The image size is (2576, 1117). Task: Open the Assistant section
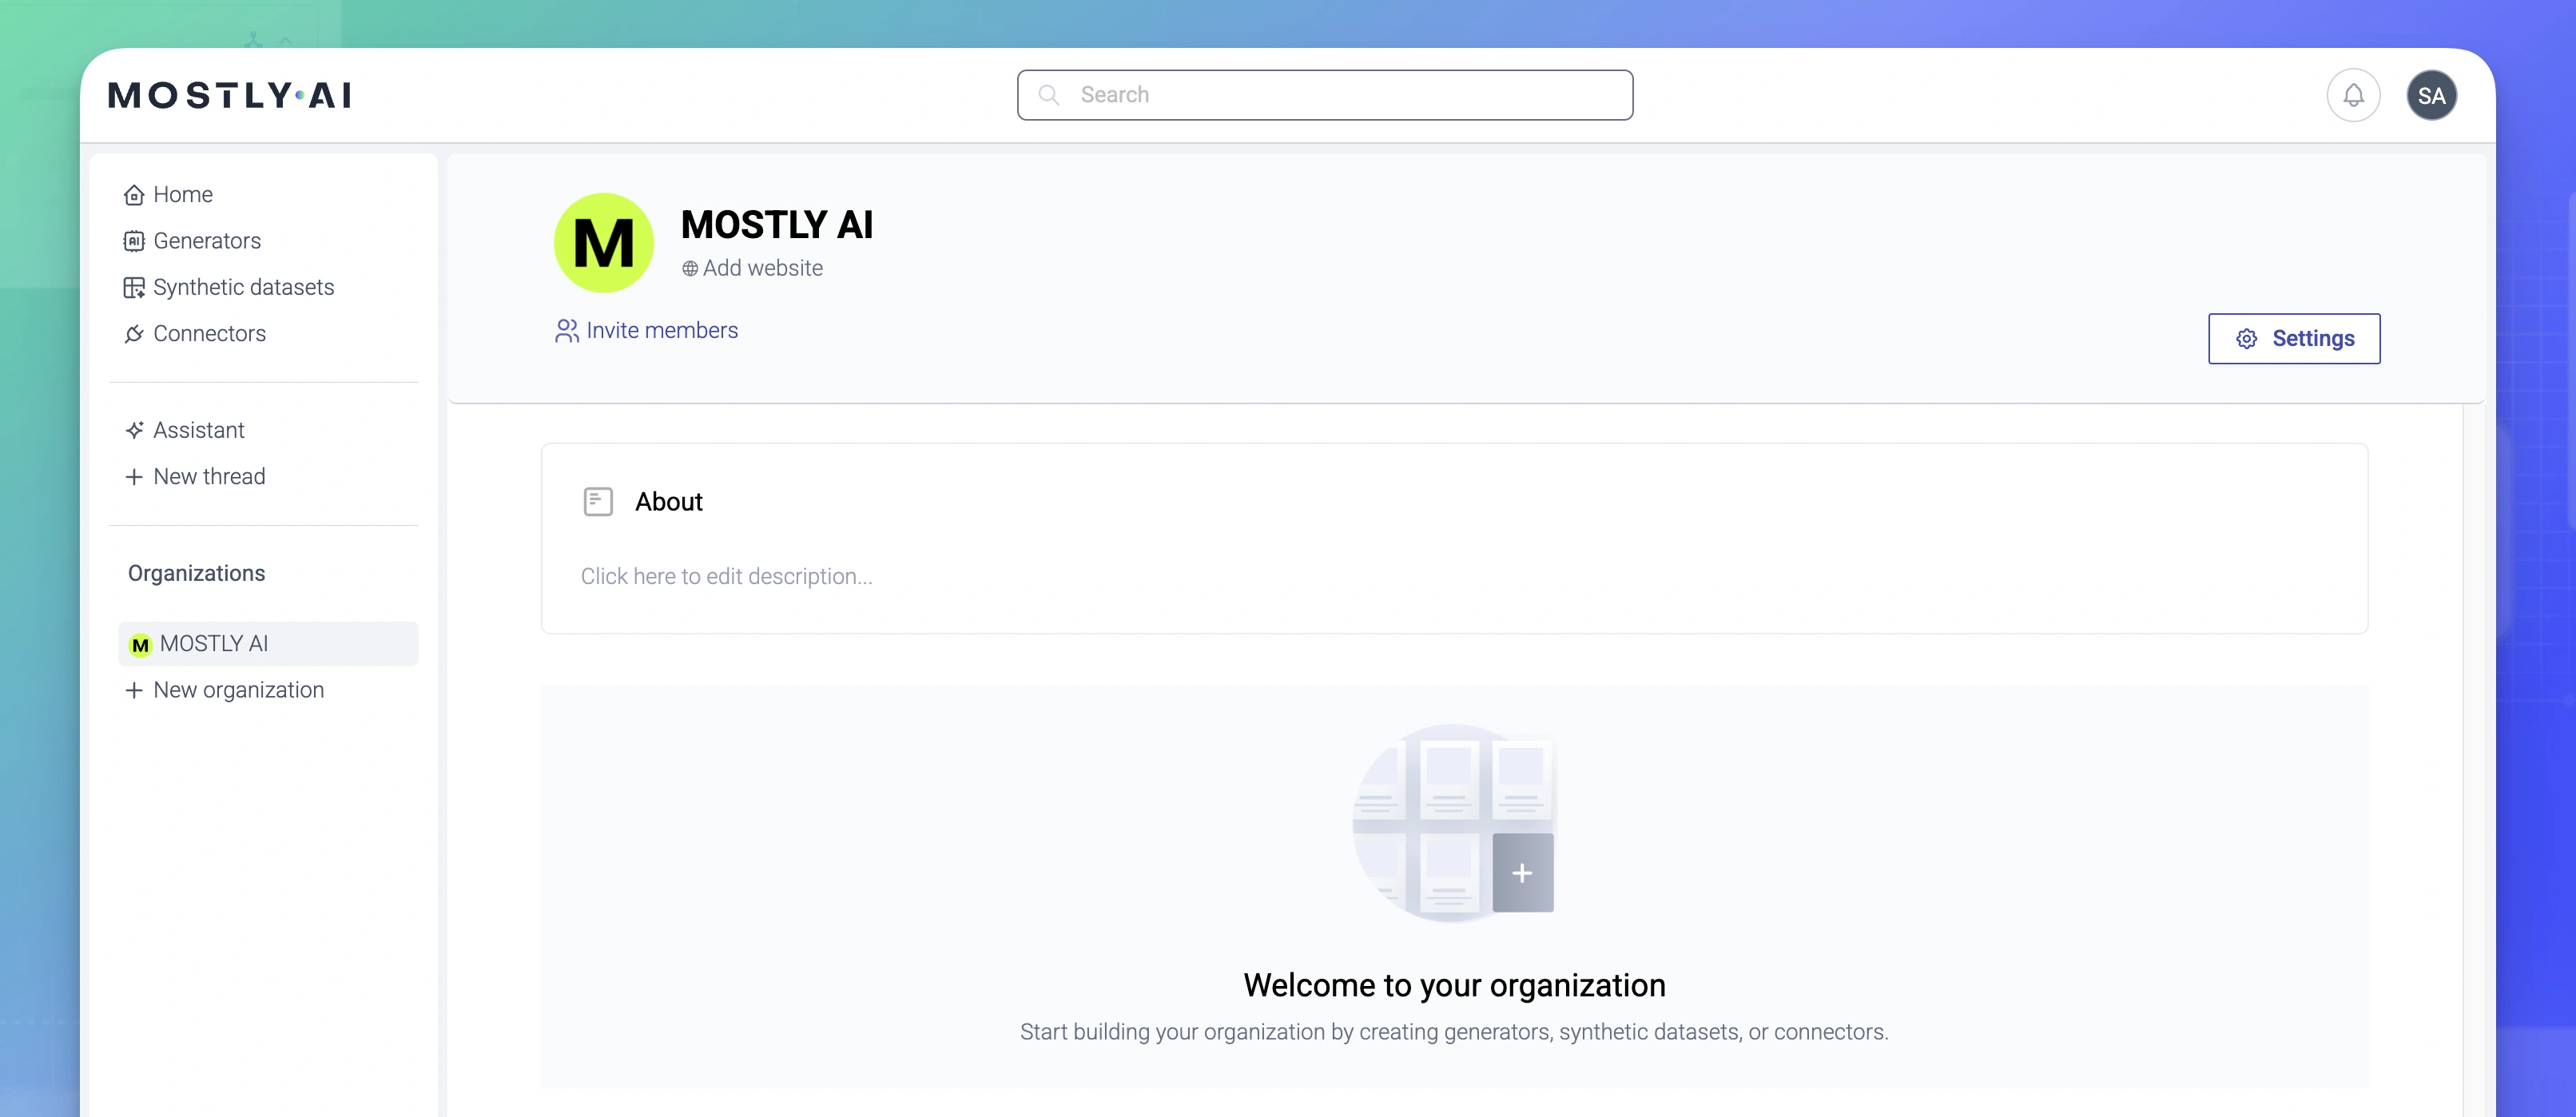pyautogui.click(x=184, y=430)
